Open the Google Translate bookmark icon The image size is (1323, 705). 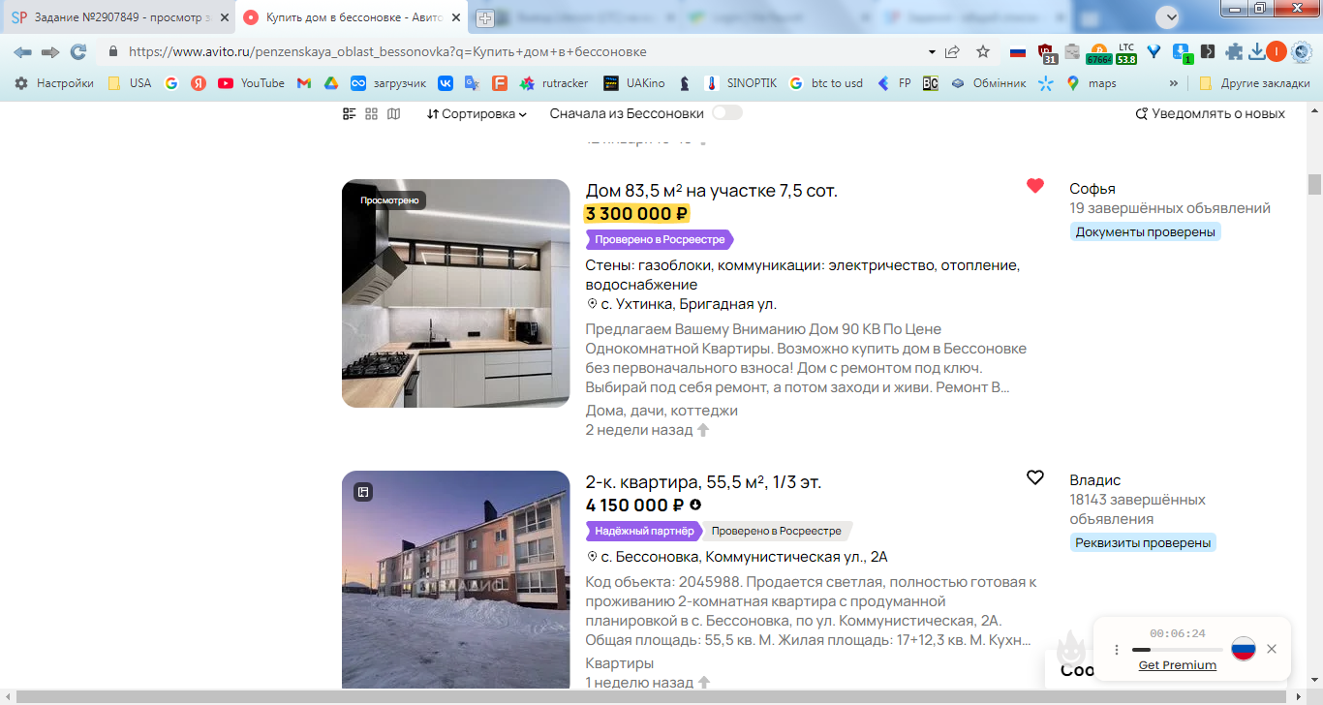(473, 83)
